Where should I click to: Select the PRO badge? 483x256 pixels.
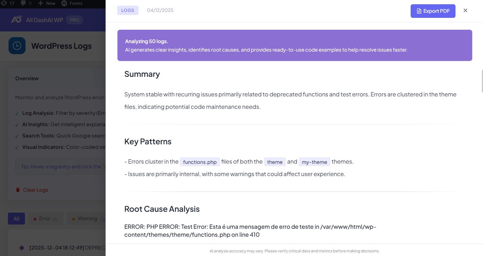coord(74,20)
